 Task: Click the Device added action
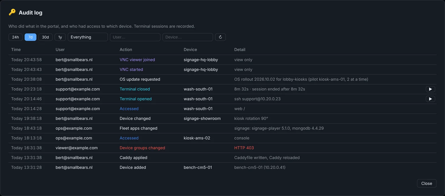coord(133,167)
